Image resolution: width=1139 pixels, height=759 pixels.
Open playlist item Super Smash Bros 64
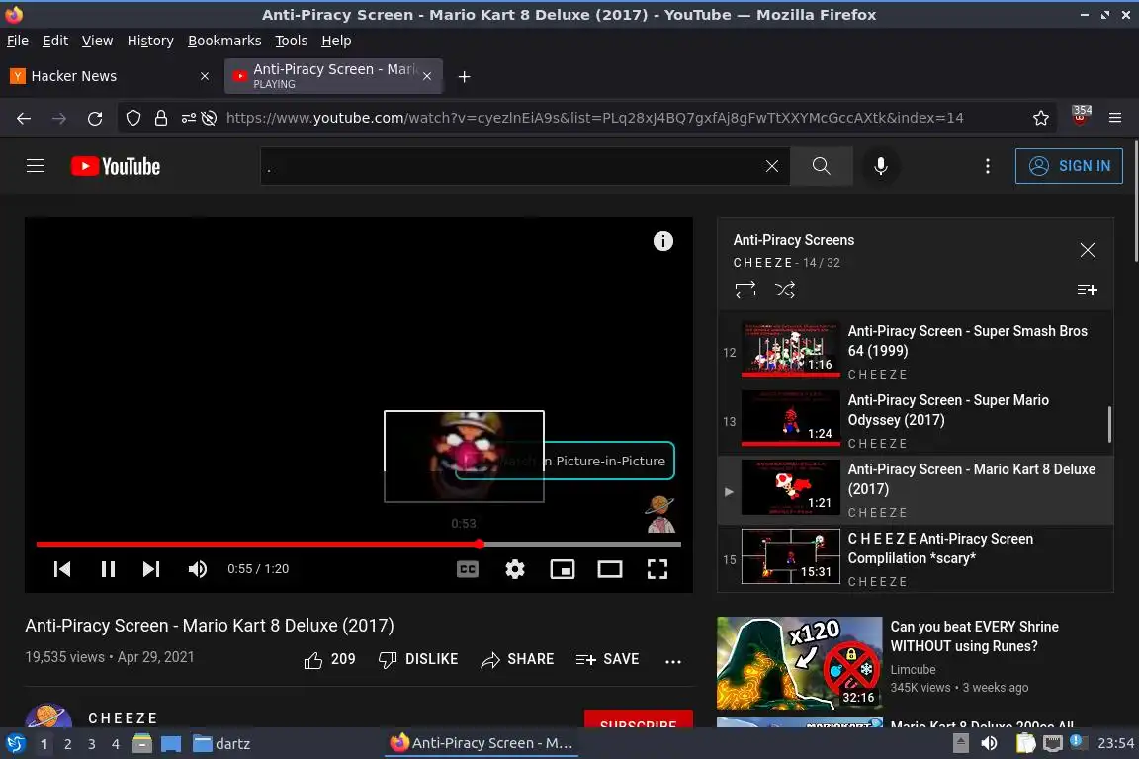click(916, 352)
